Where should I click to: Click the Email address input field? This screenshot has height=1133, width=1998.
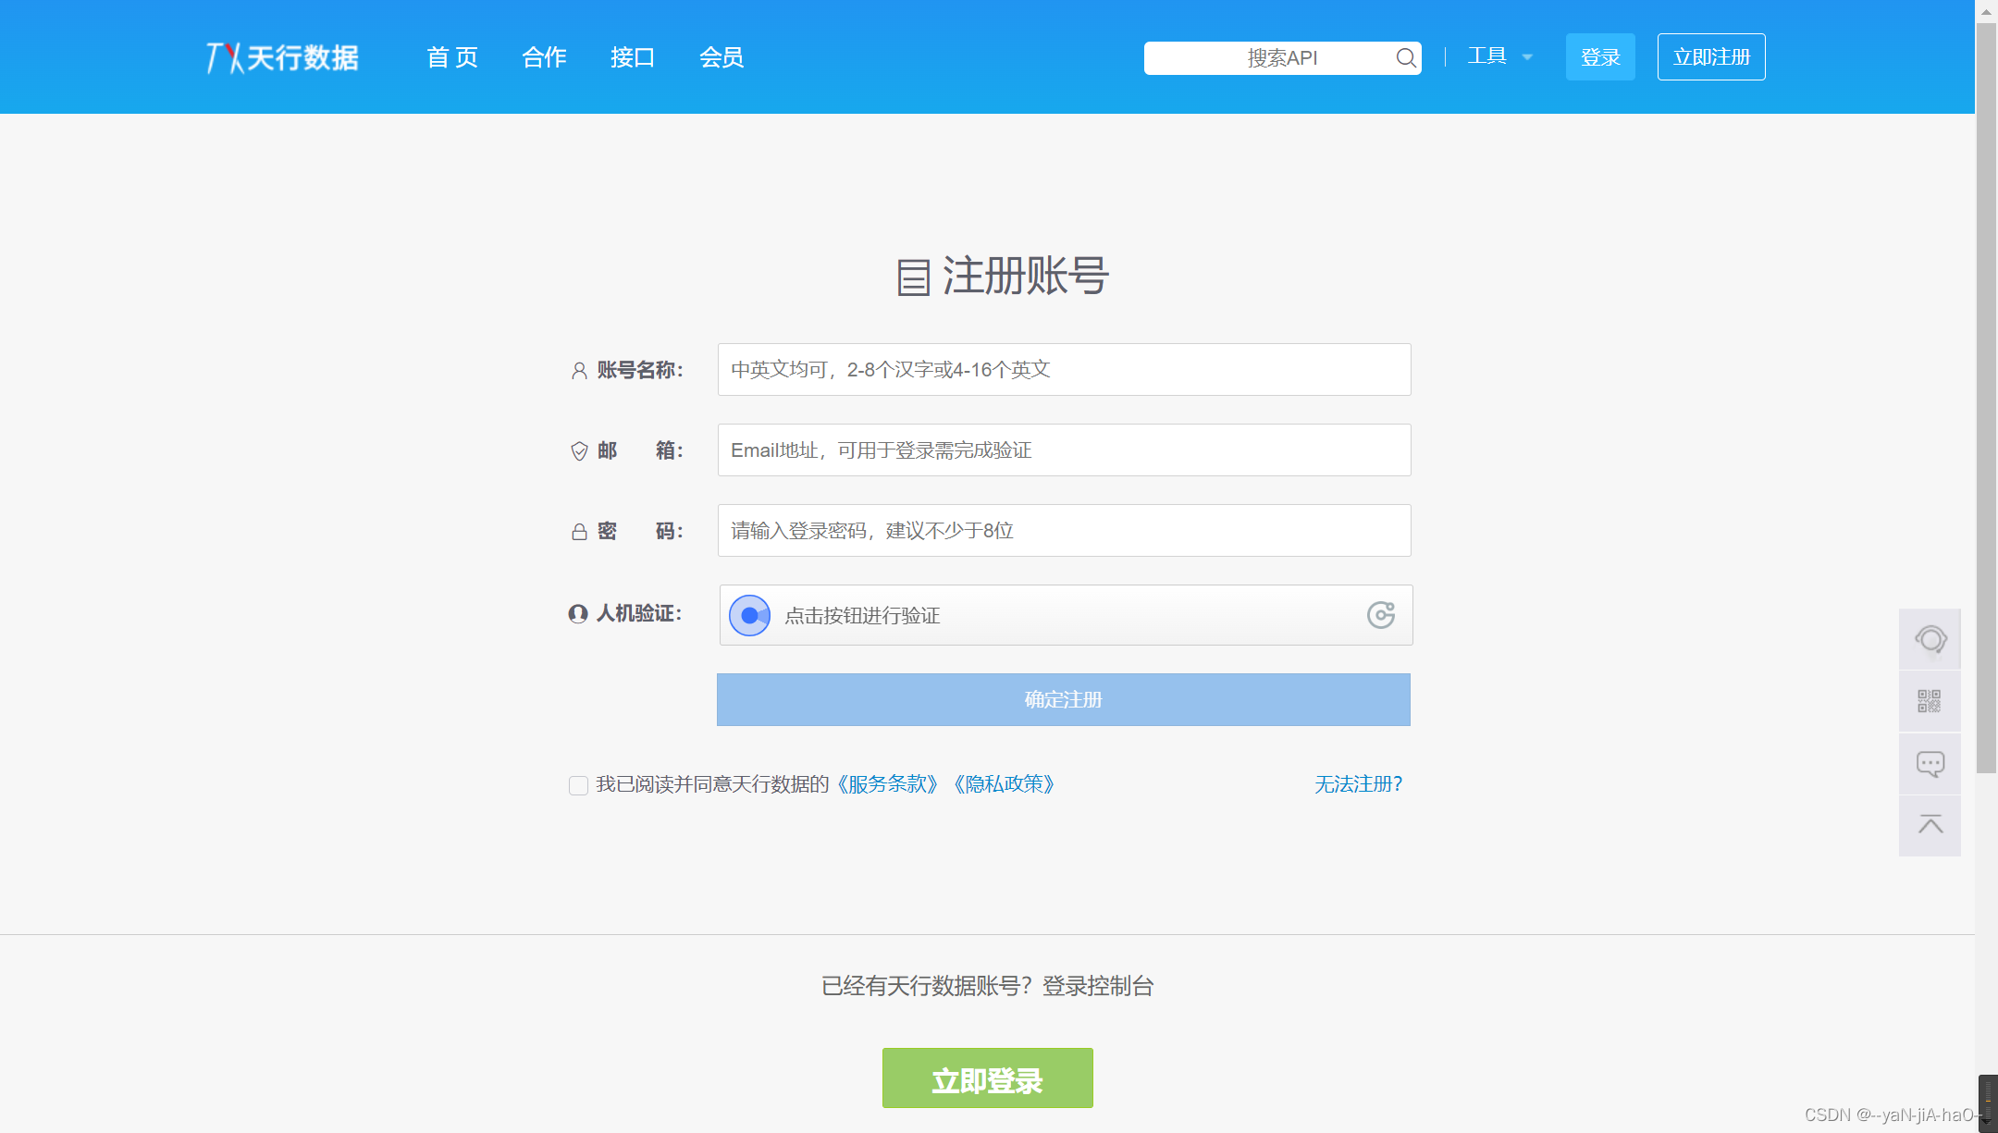point(1063,450)
